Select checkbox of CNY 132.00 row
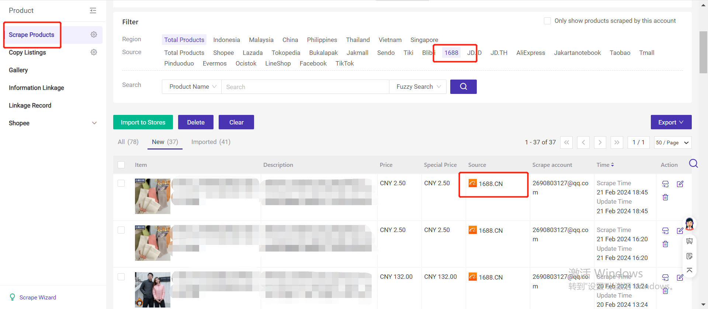 pos(121,277)
